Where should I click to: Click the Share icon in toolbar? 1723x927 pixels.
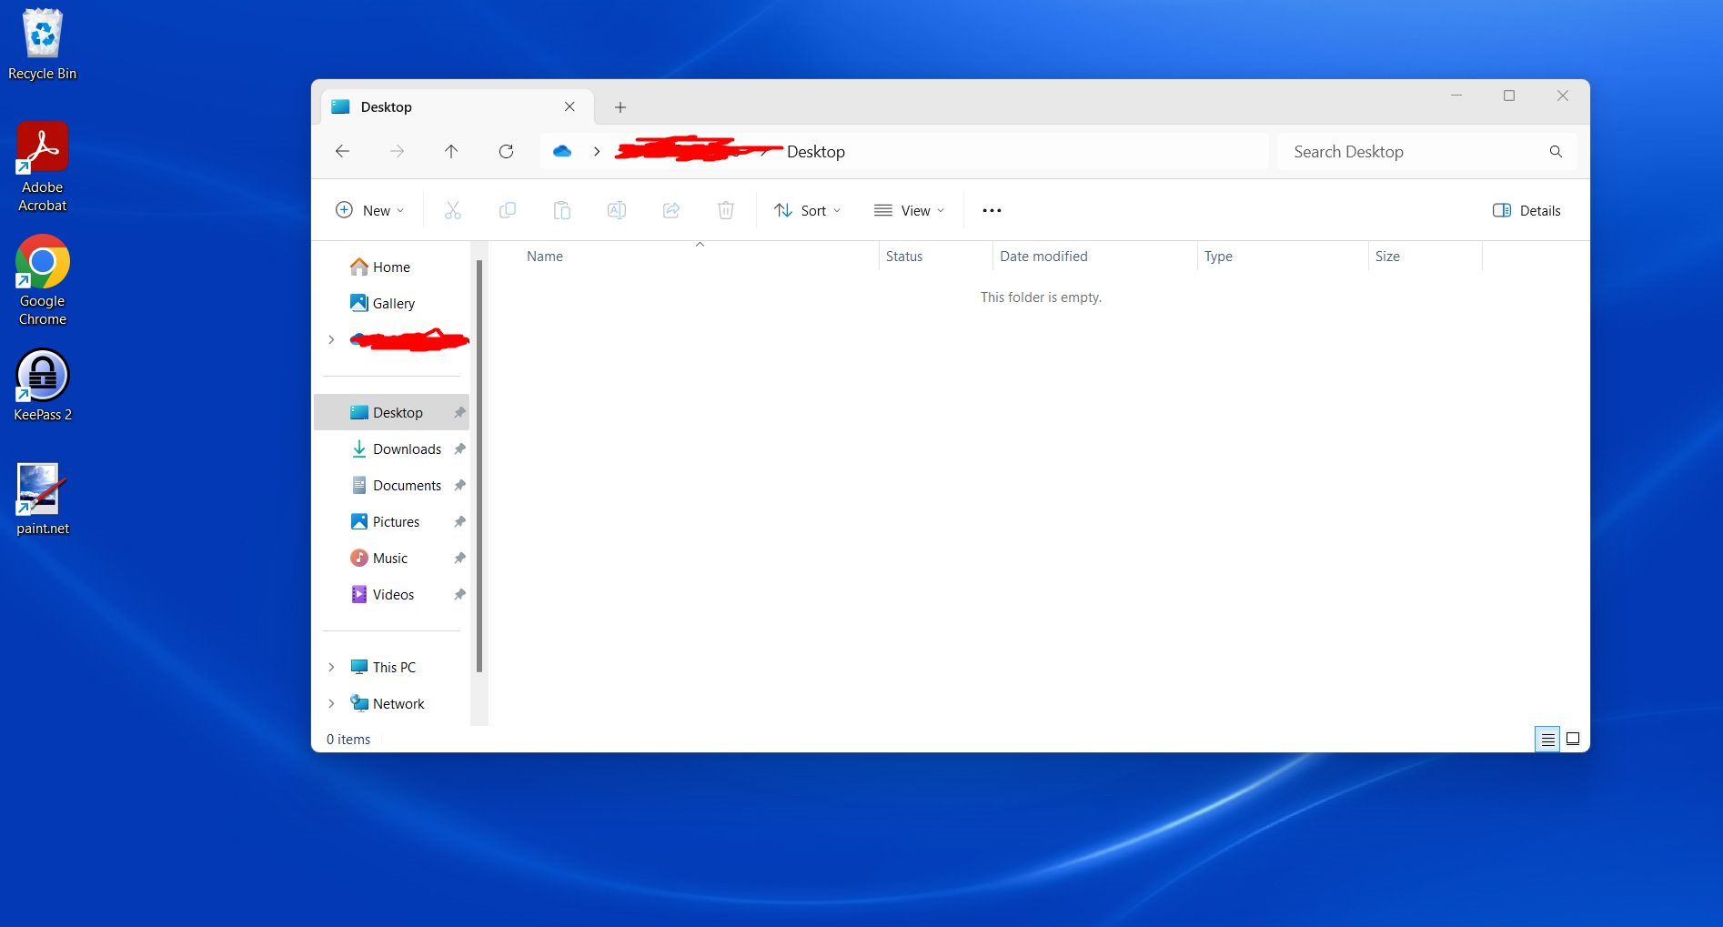point(671,210)
